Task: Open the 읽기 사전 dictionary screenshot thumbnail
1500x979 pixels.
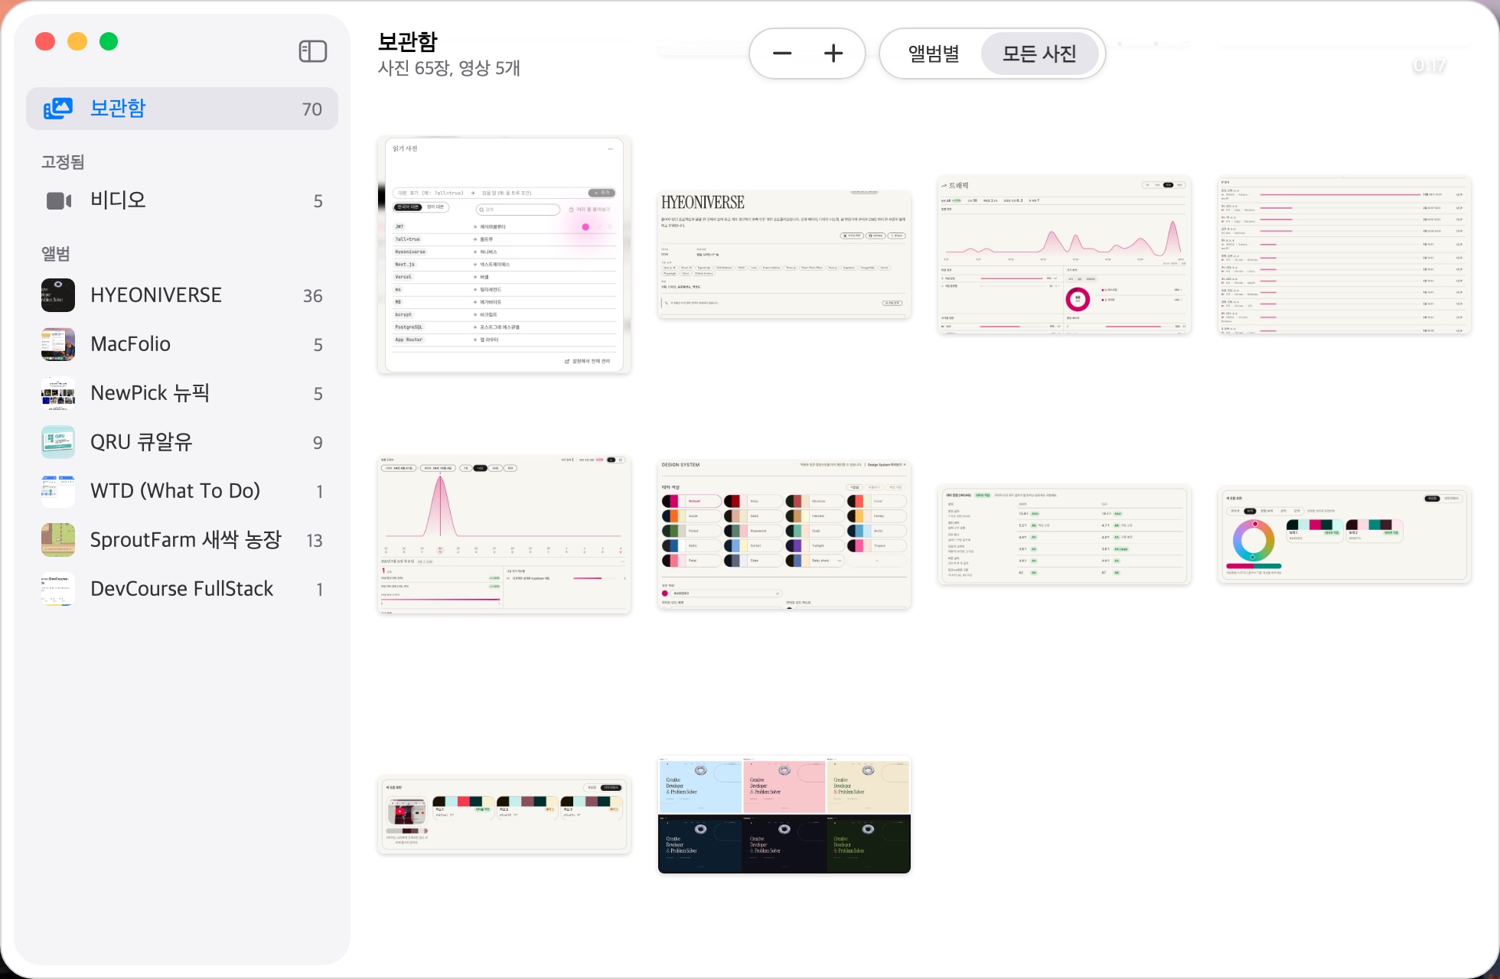Action: click(x=504, y=255)
